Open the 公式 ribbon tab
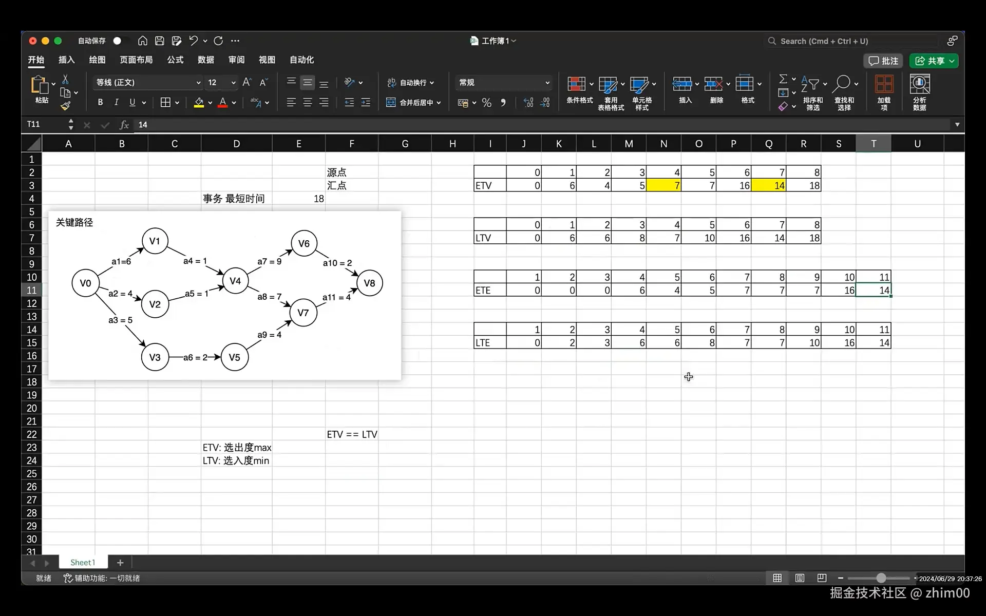This screenshot has width=986, height=616. point(175,60)
